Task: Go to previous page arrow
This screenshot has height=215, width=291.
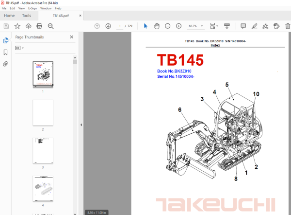Action: click(x=97, y=26)
